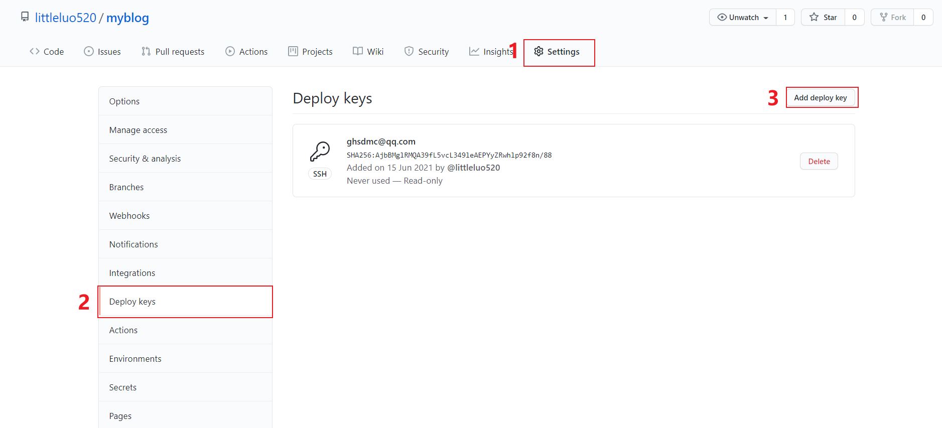Delete the ghsdmc@qq.com deploy key
Image resolution: width=942 pixels, height=428 pixels.
tap(819, 161)
